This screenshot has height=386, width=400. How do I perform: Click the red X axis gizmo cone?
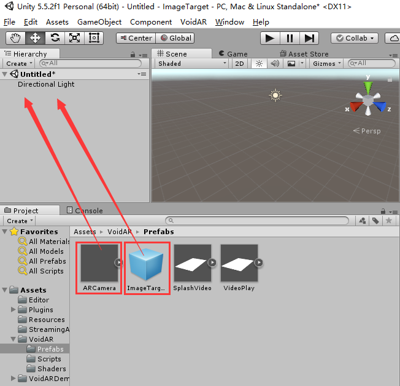pos(356,106)
